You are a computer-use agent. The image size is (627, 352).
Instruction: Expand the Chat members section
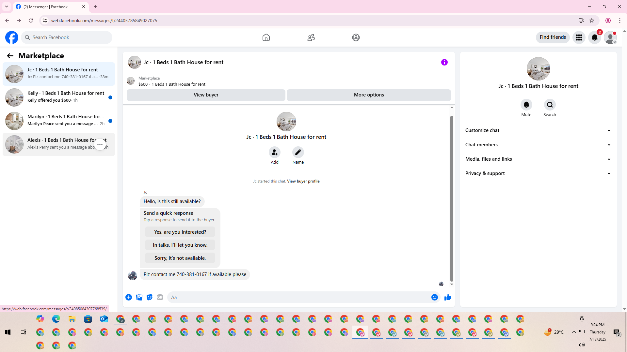[538, 145]
